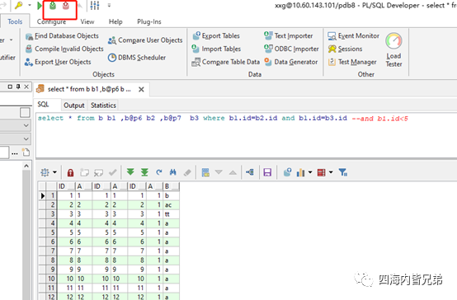The height and width of the screenshot is (300, 457).
Task: Open the Report dropdown arrow
Action: click(331, 172)
